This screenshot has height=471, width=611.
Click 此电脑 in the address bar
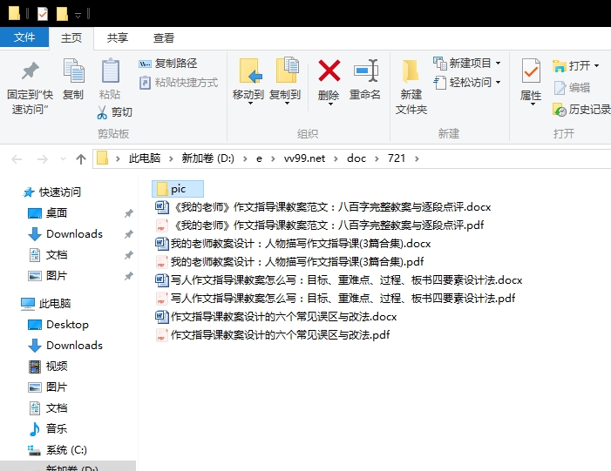(x=145, y=158)
